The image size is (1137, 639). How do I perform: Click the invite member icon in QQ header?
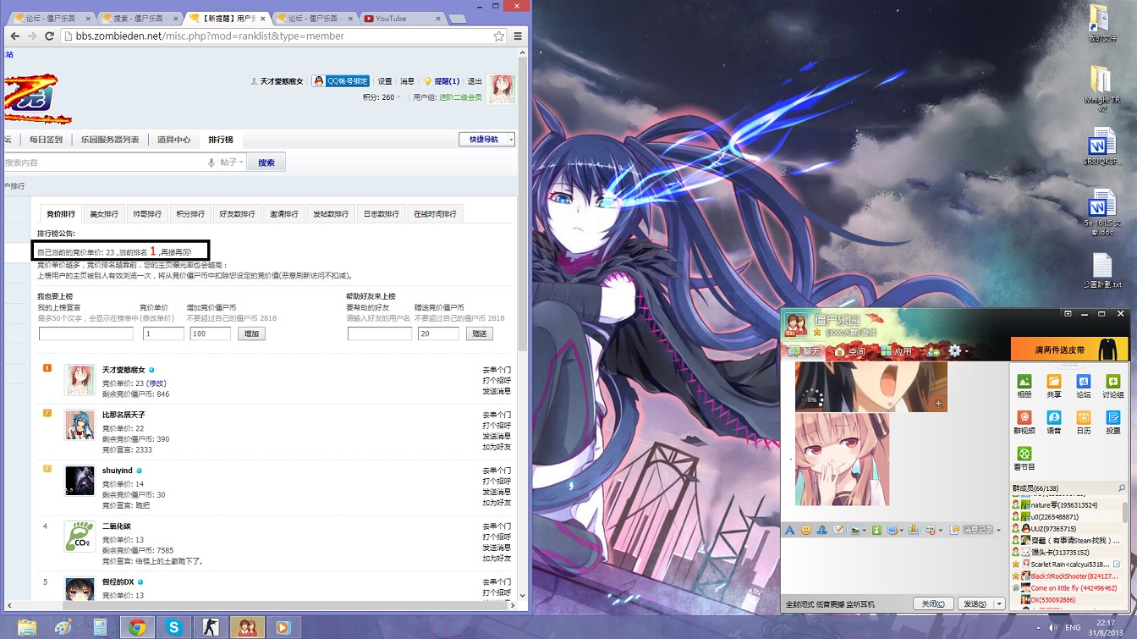(x=933, y=351)
